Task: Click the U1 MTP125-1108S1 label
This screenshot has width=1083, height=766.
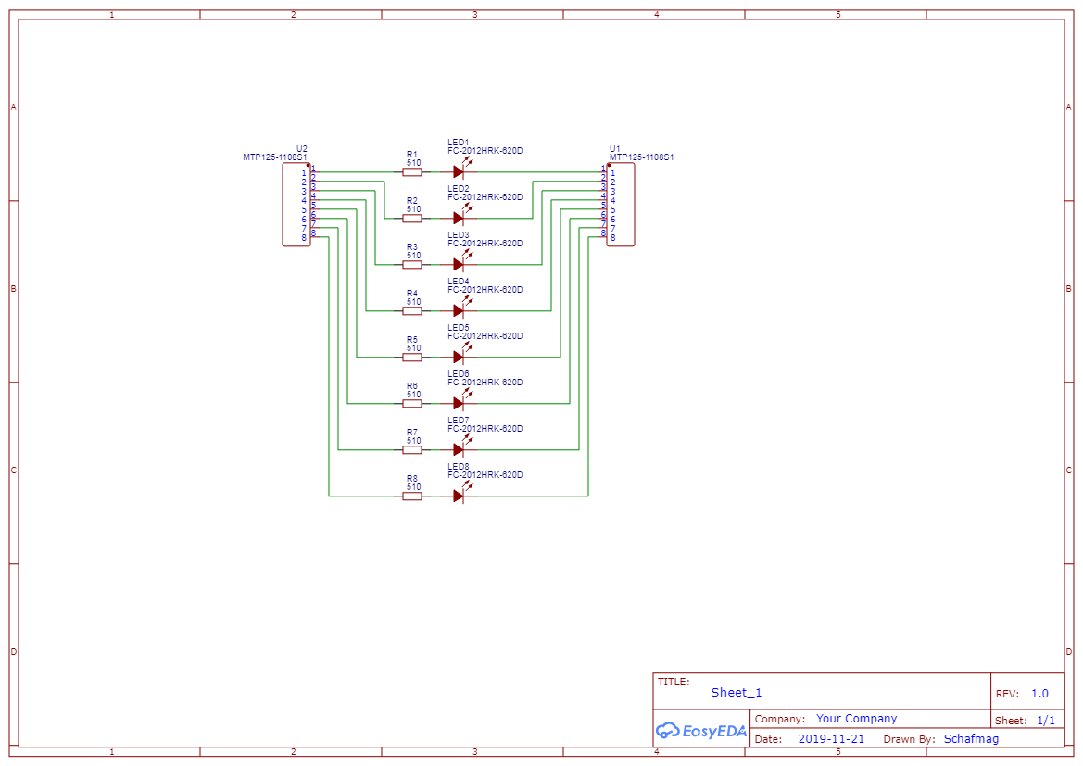Action: [x=641, y=157]
